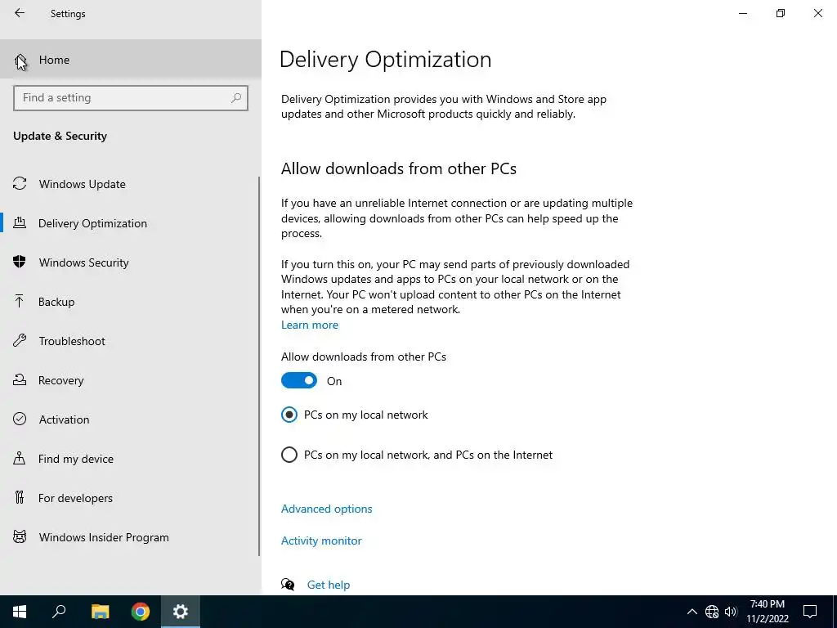Click the Home house icon

[x=20, y=60]
